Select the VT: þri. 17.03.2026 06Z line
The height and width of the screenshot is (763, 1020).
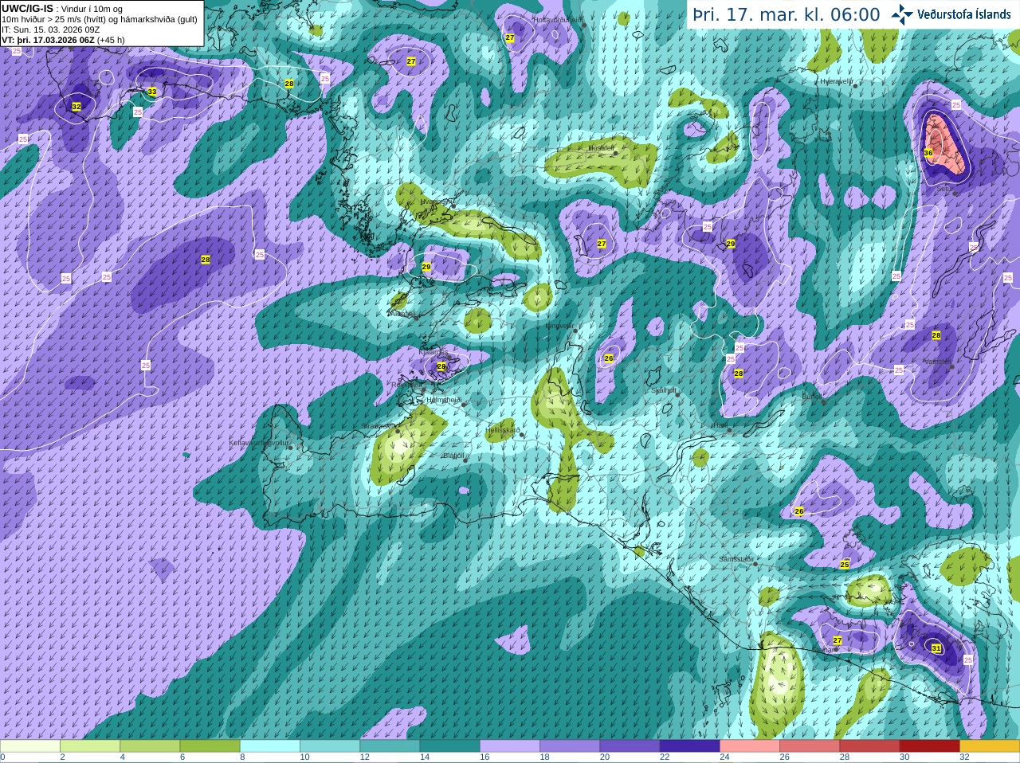[63, 40]
